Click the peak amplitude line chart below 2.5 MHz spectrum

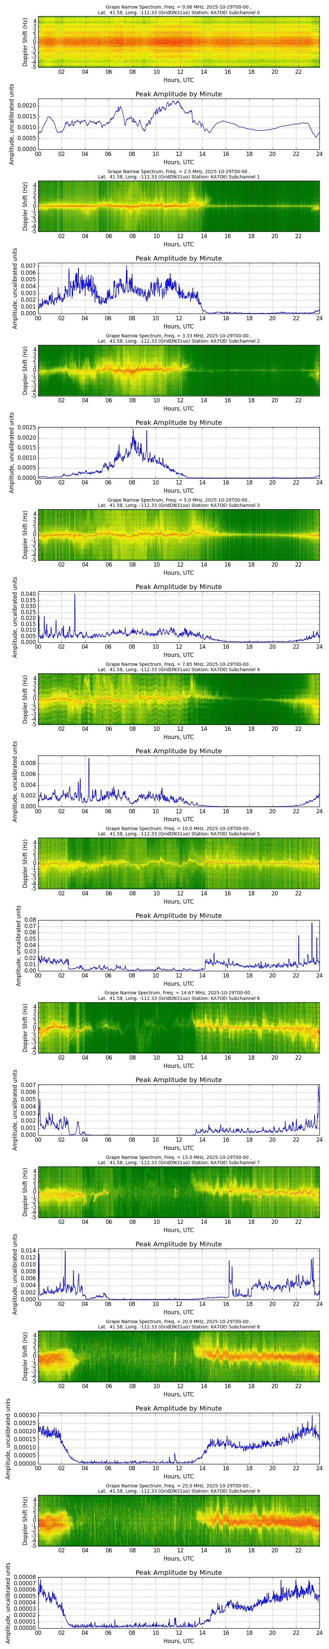click(x=179, y=288)
